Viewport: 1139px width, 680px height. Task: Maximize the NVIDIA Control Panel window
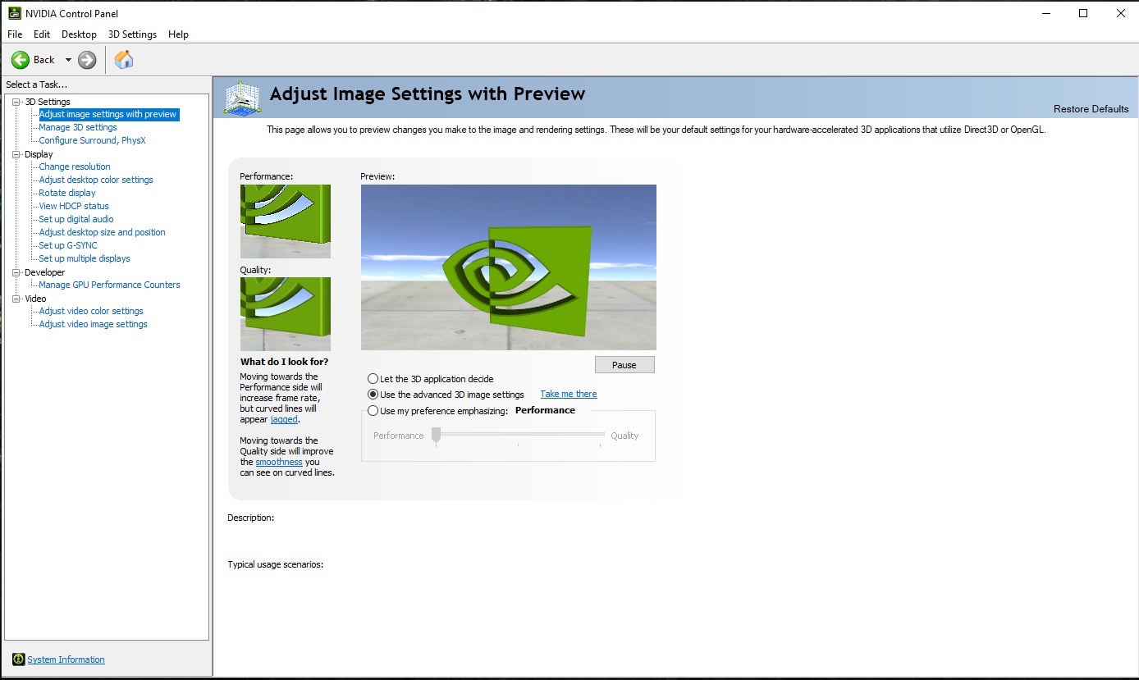[1083, 13]
